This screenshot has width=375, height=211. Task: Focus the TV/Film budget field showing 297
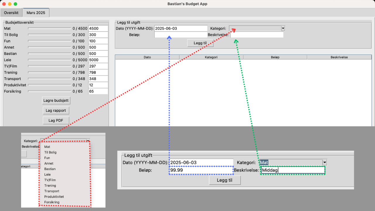coord(98,66)
